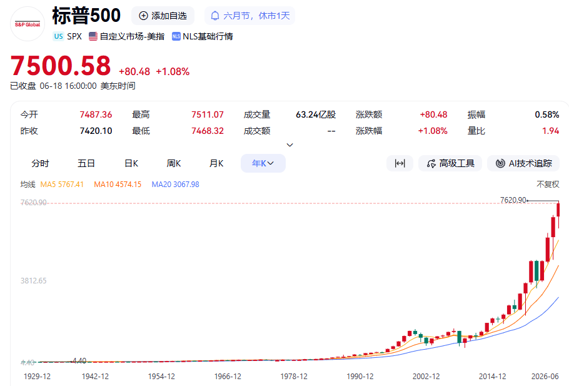This screenshot has height=386, width=569.
Task: Click the 不复权 adjustment setting
Action: click(x=548, y=185)
